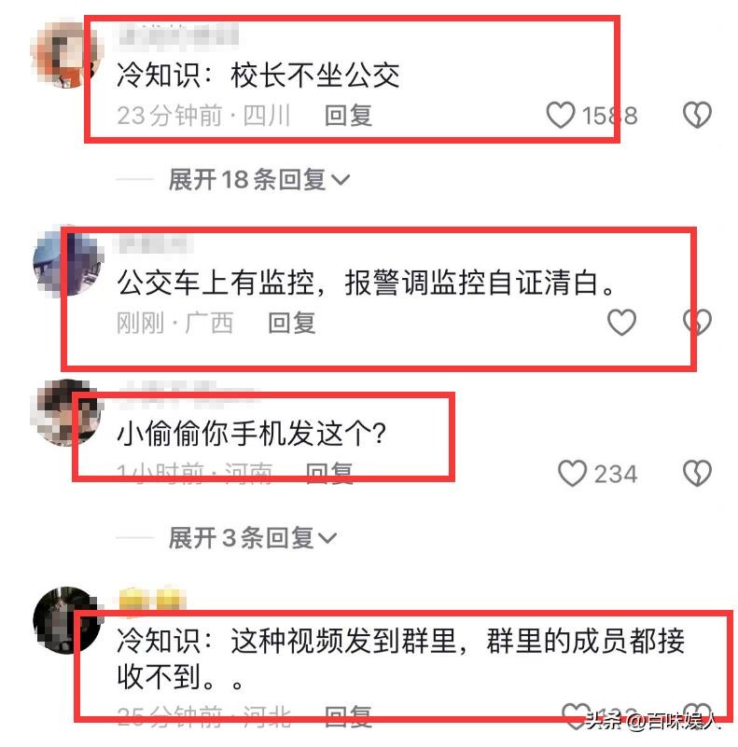Reply to the Guangxi user's comment
Screen dimensions: 738x747
coord(292,323)
